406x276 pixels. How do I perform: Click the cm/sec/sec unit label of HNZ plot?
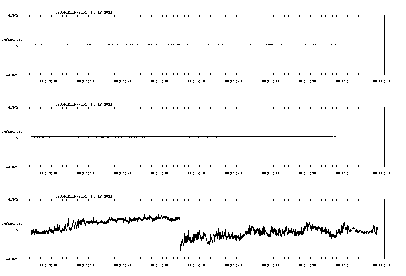[12, 223]
